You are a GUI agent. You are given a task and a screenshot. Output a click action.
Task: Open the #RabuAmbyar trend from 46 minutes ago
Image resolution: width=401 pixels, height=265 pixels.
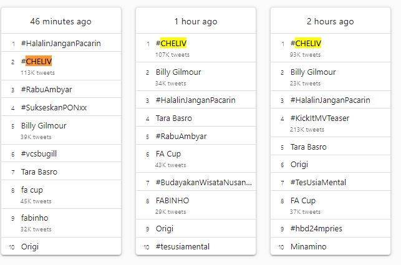pos(46,89)
